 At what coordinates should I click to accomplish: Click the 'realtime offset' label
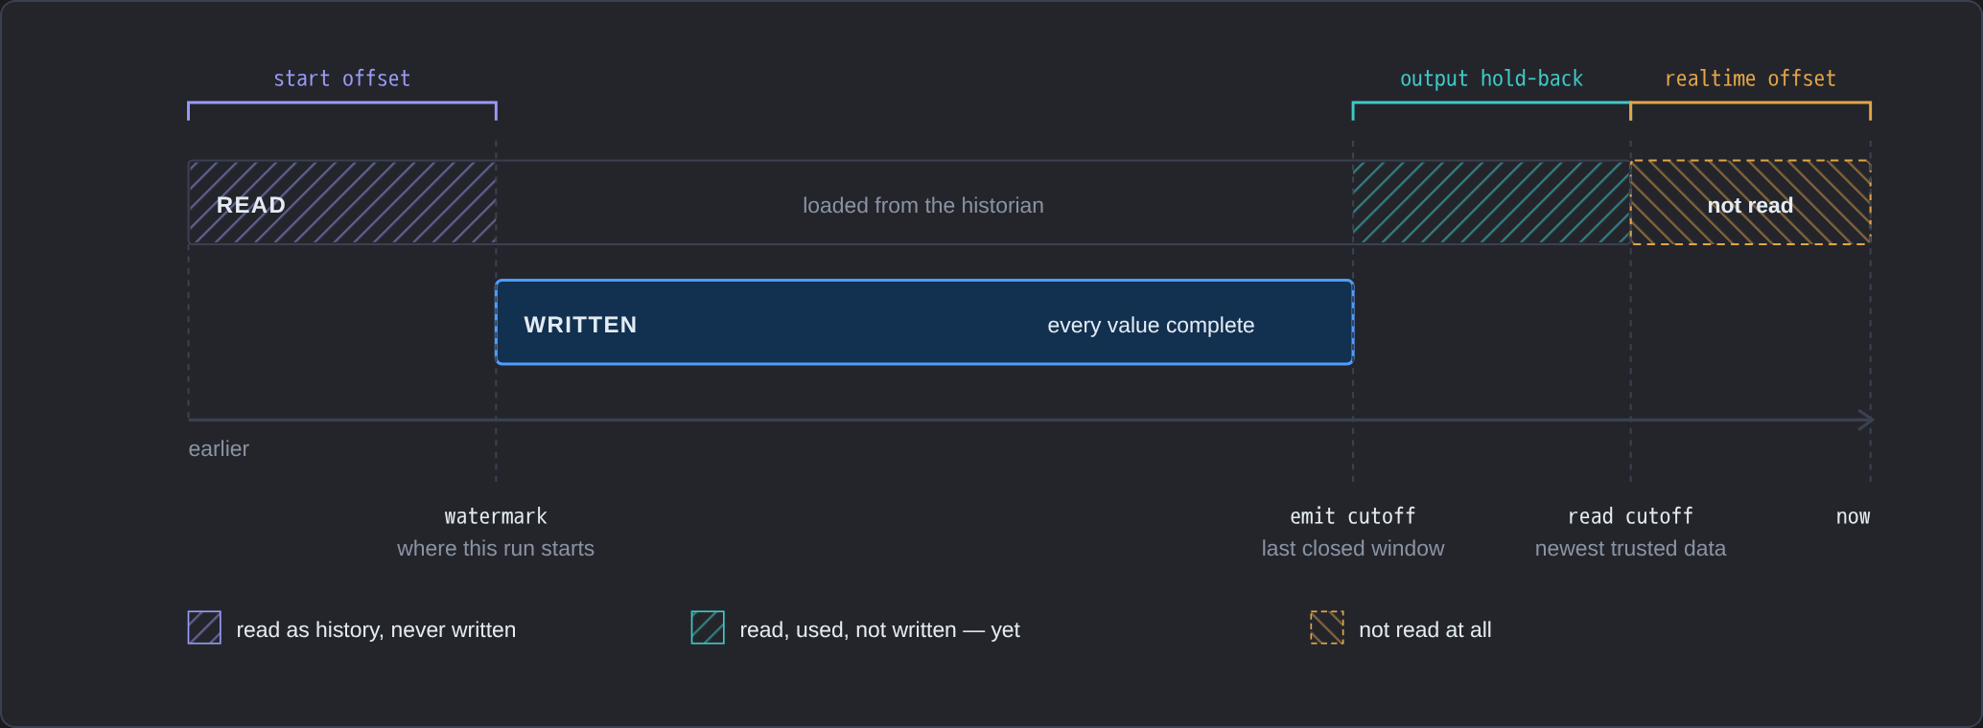coord(1750,79)
